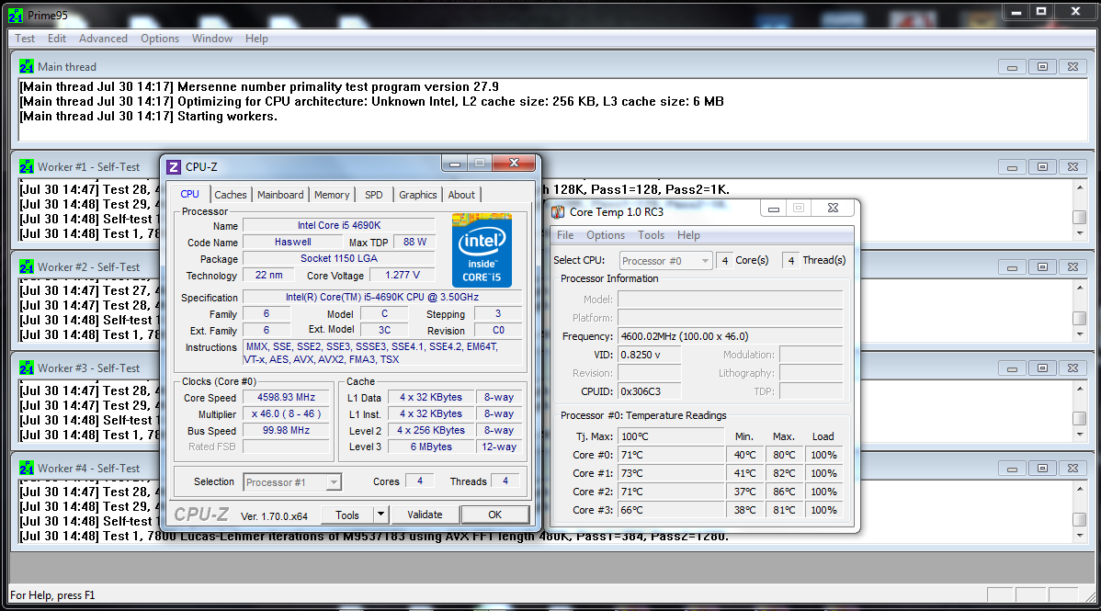1101x611 pixels.
Task: Open the Options menu in Prime95
Action: click(x=159, y=39)
